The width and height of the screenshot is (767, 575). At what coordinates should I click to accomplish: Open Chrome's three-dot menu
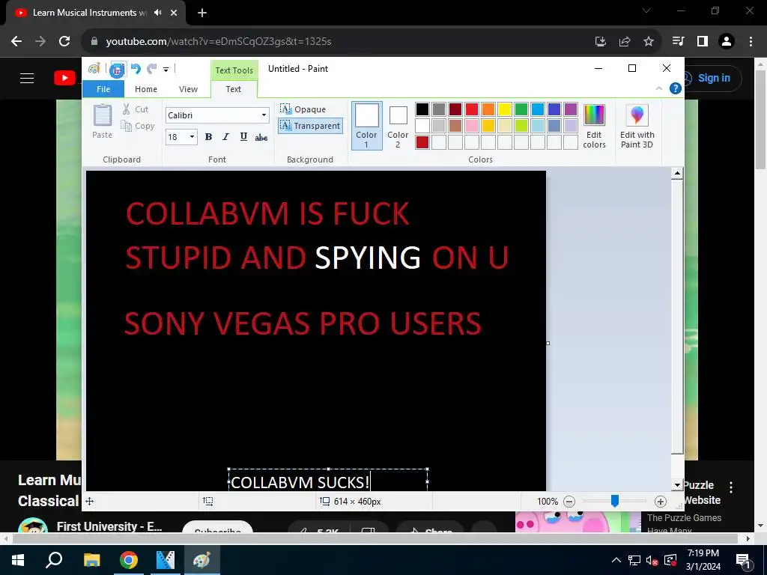tap(751, 42)
